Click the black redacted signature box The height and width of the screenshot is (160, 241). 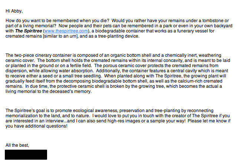pos(26,154)
